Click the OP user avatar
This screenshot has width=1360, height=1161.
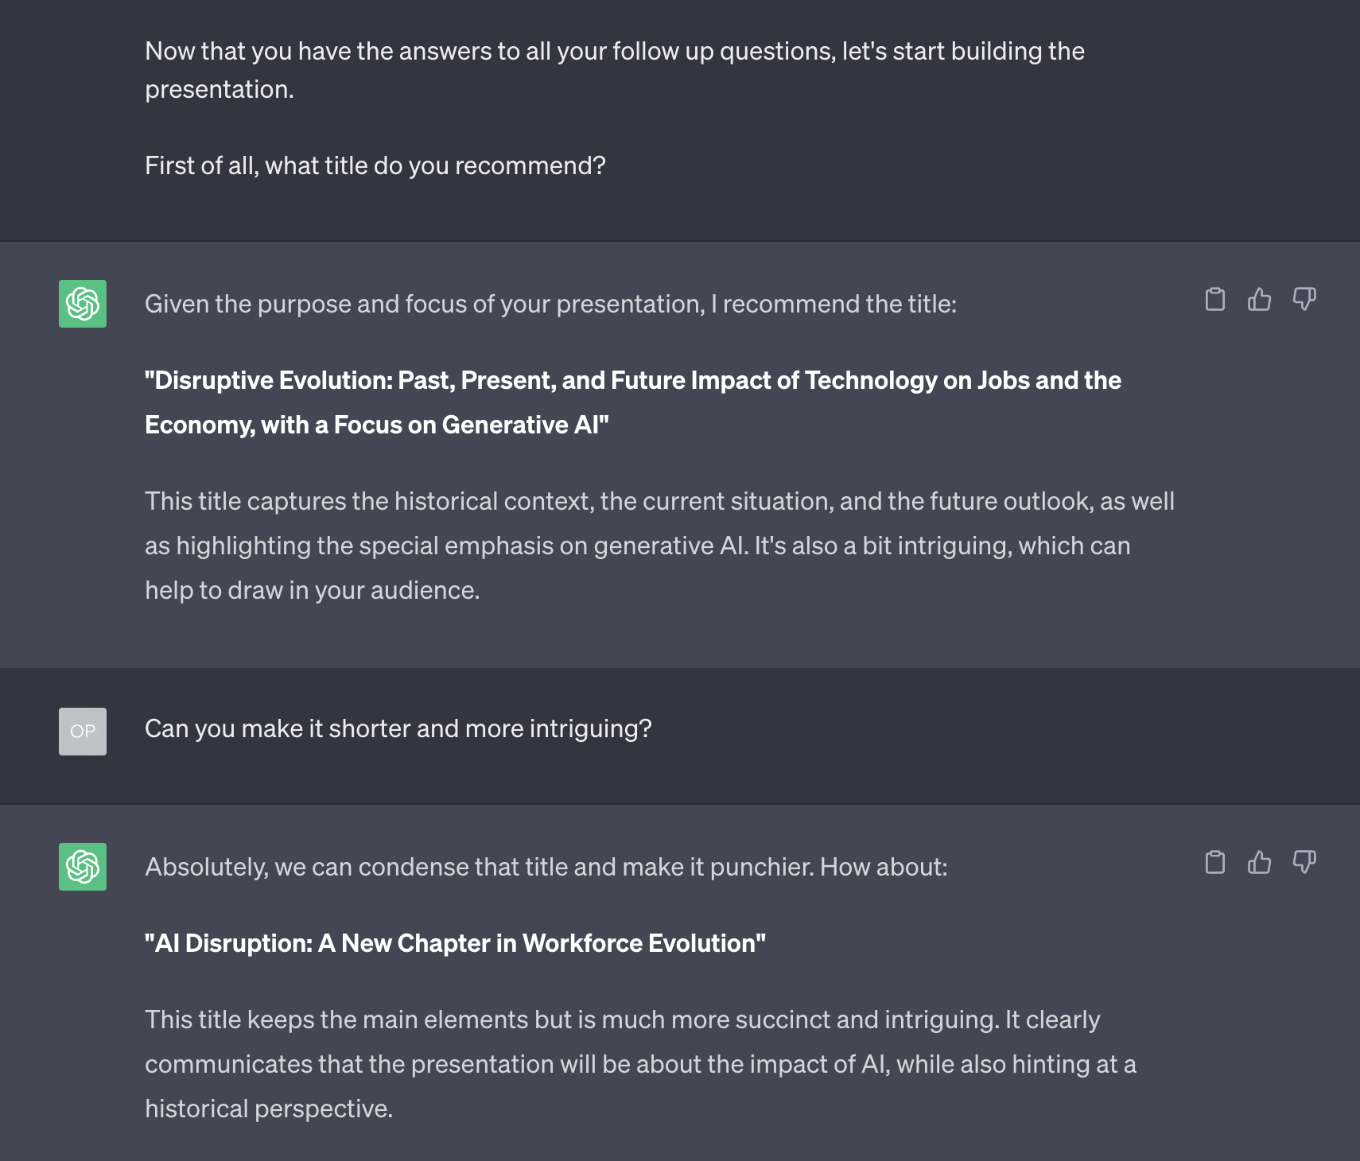pyautogui.click(x=83, y=732)
